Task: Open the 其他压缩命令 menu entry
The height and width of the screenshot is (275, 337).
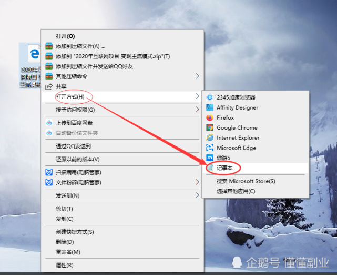Action: pyautogui.click(x=122, y=76)
